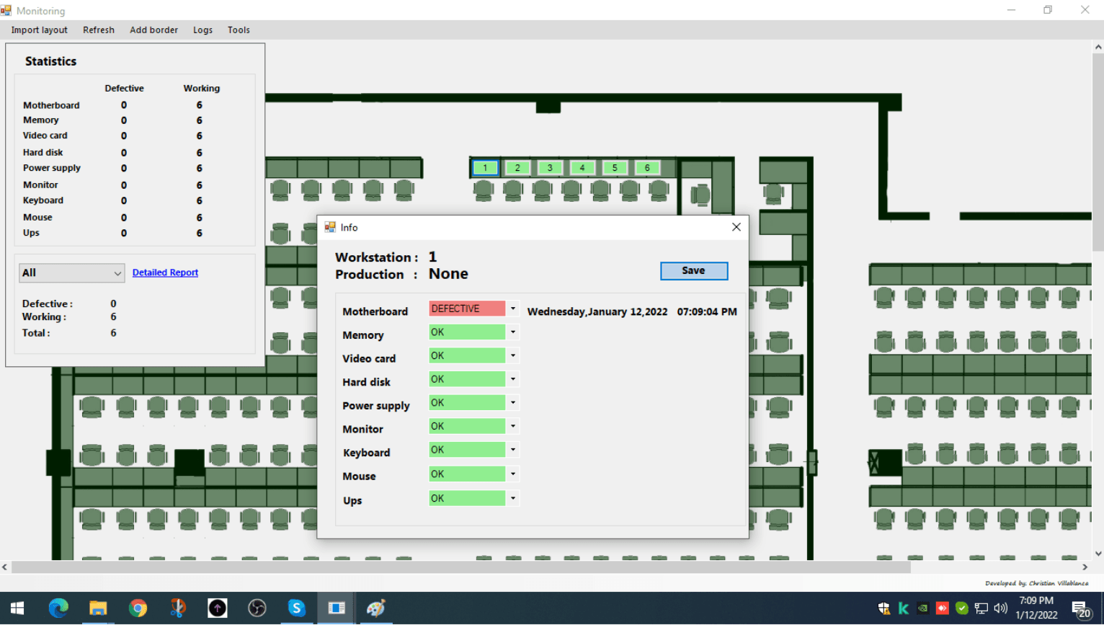This screenshot has height=625, width=1104.
Task: Open the Logs menu
Action: [202, 30]
